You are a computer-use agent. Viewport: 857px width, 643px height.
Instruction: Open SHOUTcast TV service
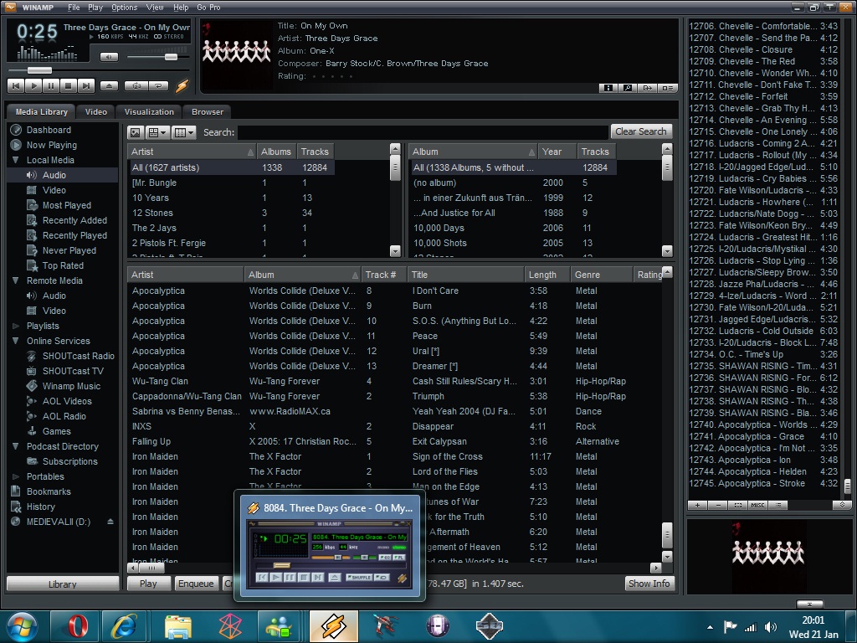click(x=73, y=371)
